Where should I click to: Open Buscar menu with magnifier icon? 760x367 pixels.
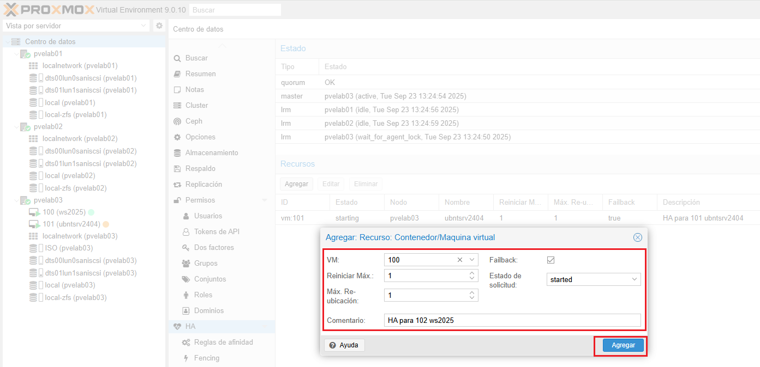[177, 58]
